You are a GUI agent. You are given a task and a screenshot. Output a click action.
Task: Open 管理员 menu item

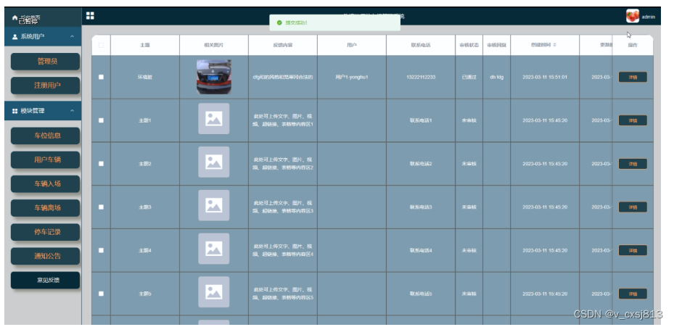click(45, 62)
